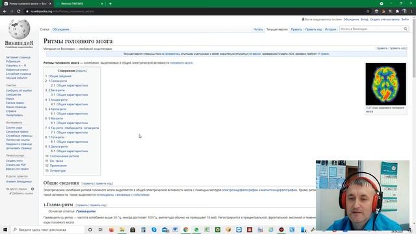Jump to Литература in contents
The height and width of the screenshot is (234, 416).
[x=58, y=170]
